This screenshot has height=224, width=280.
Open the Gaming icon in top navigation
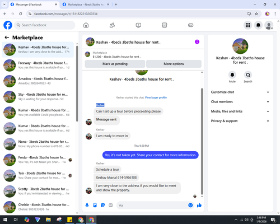tap(190, 25)
